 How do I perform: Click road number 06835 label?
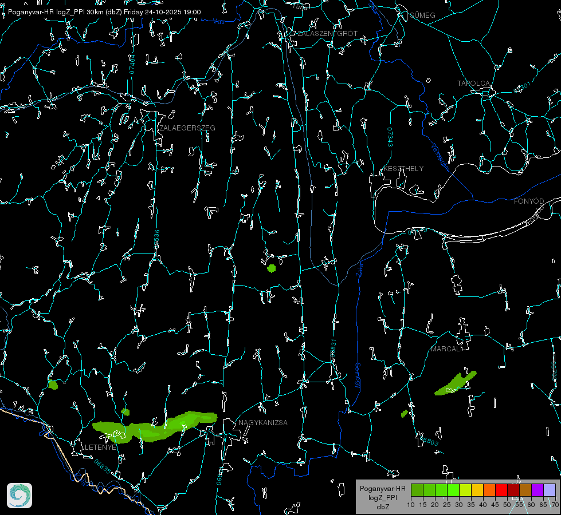[103, 466]
